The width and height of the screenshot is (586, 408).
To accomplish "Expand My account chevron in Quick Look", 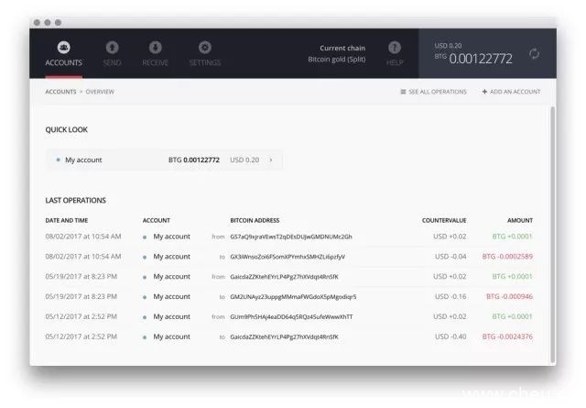I will tap(271, 160).
